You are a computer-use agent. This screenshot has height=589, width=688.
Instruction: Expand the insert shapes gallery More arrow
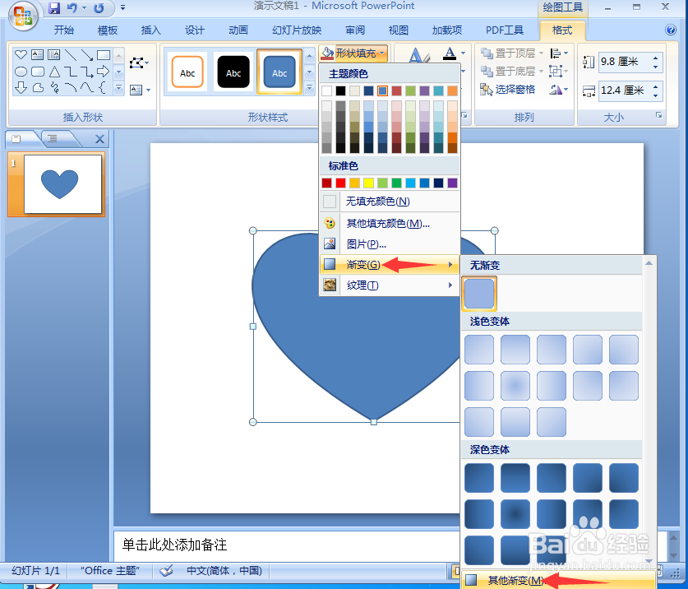118,88
